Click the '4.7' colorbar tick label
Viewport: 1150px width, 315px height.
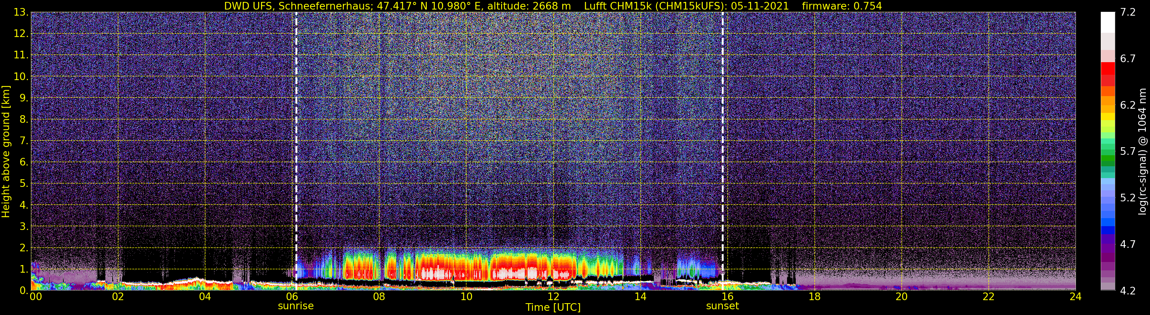tap(1128, 244)
